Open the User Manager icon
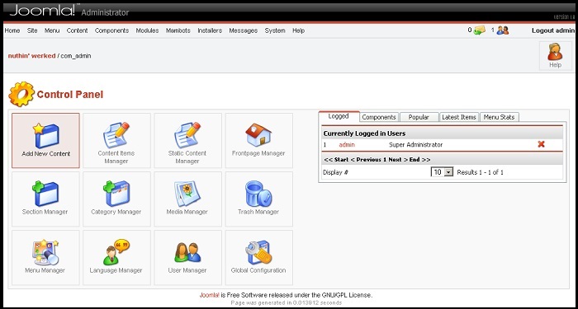Viewport: 578px width, 309px height. 187,257
